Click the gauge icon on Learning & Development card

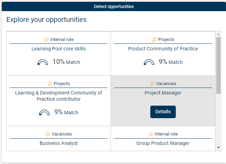point(44,113)
